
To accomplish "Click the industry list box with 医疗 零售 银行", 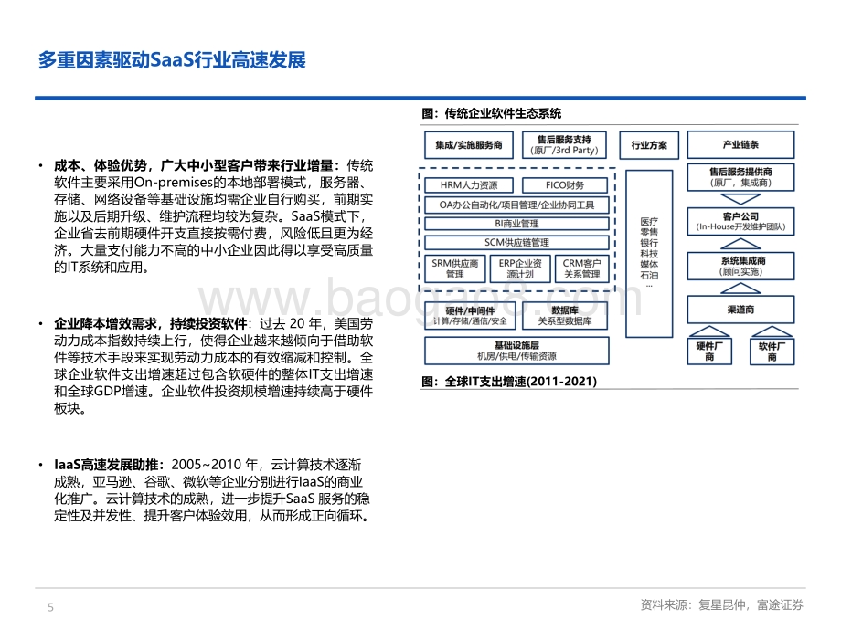I will click(x=649, y=254).
